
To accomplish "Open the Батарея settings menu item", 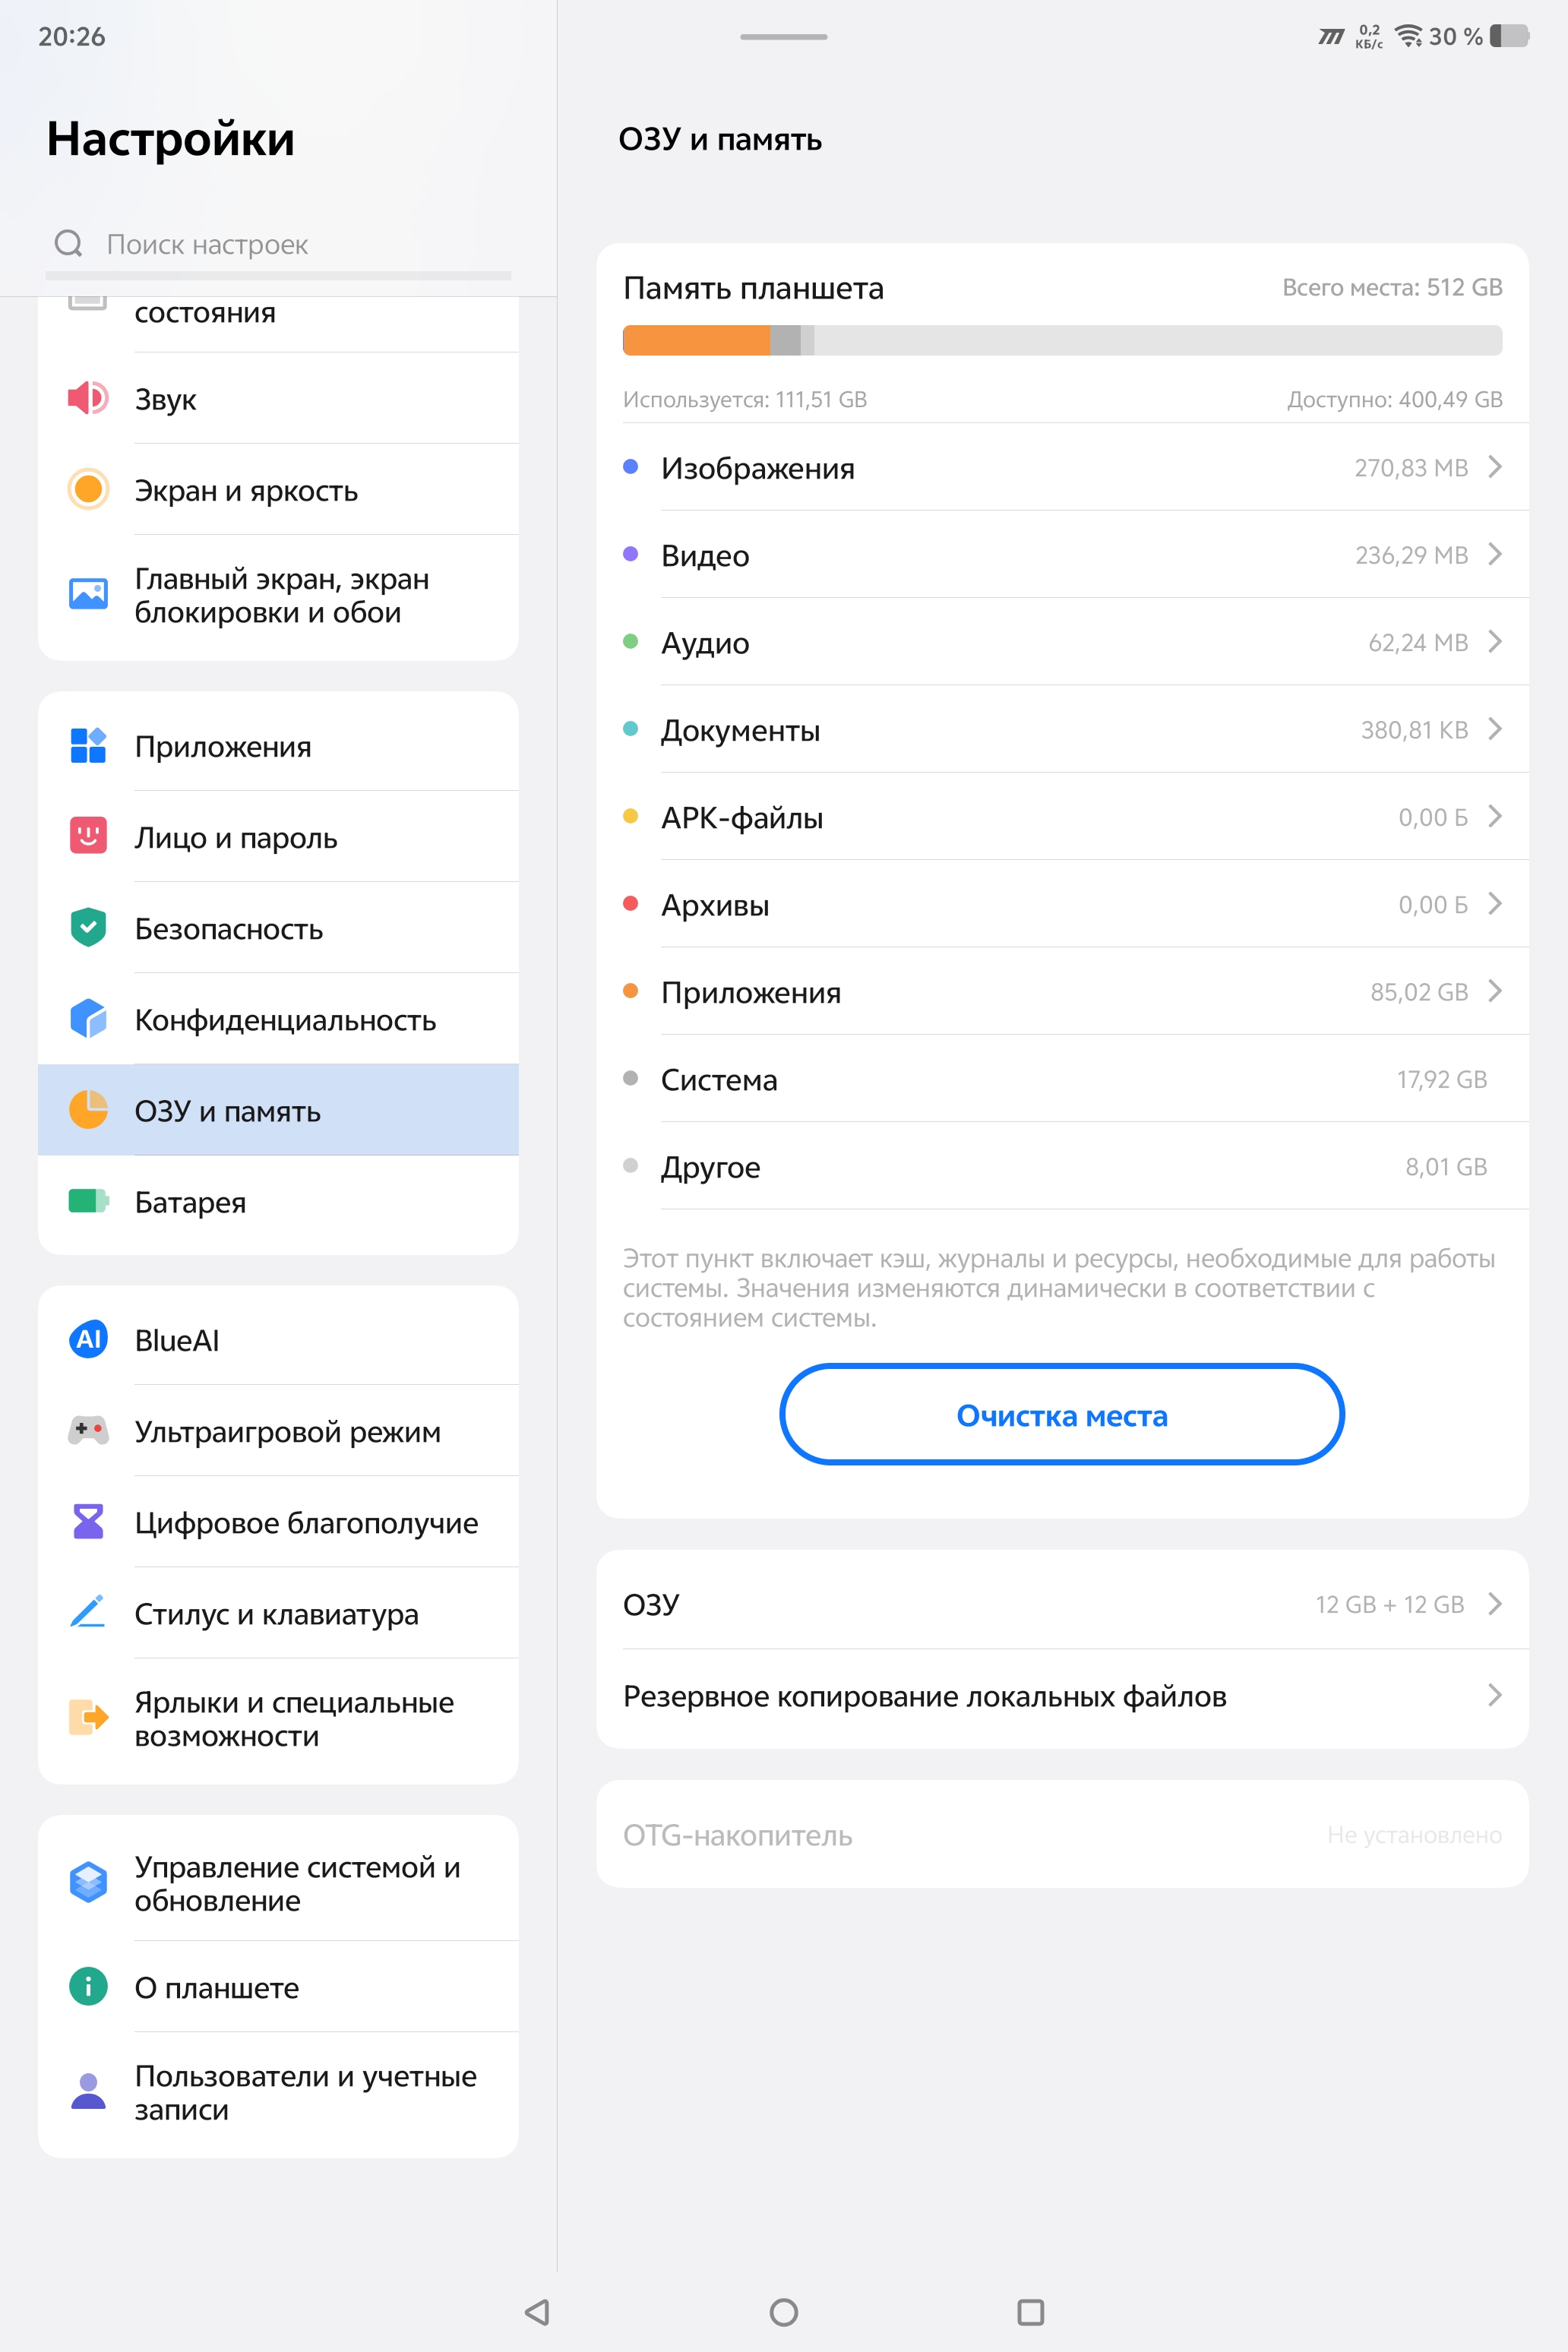I will pos(278,1201).
